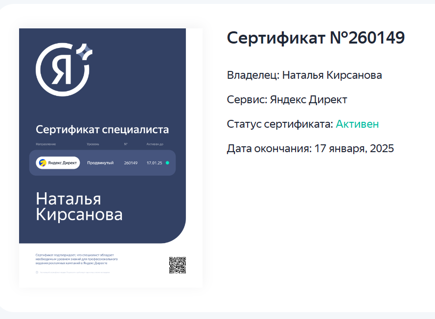Click the Яндекс Директ badge

click(58, 163)
